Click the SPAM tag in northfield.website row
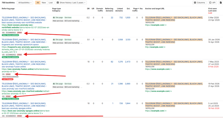 [20, 33]
